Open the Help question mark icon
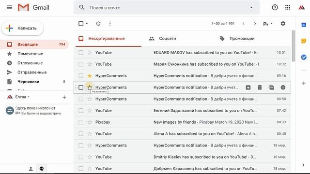The height and width of the screenshot is (174, 310). coord(275,8)
